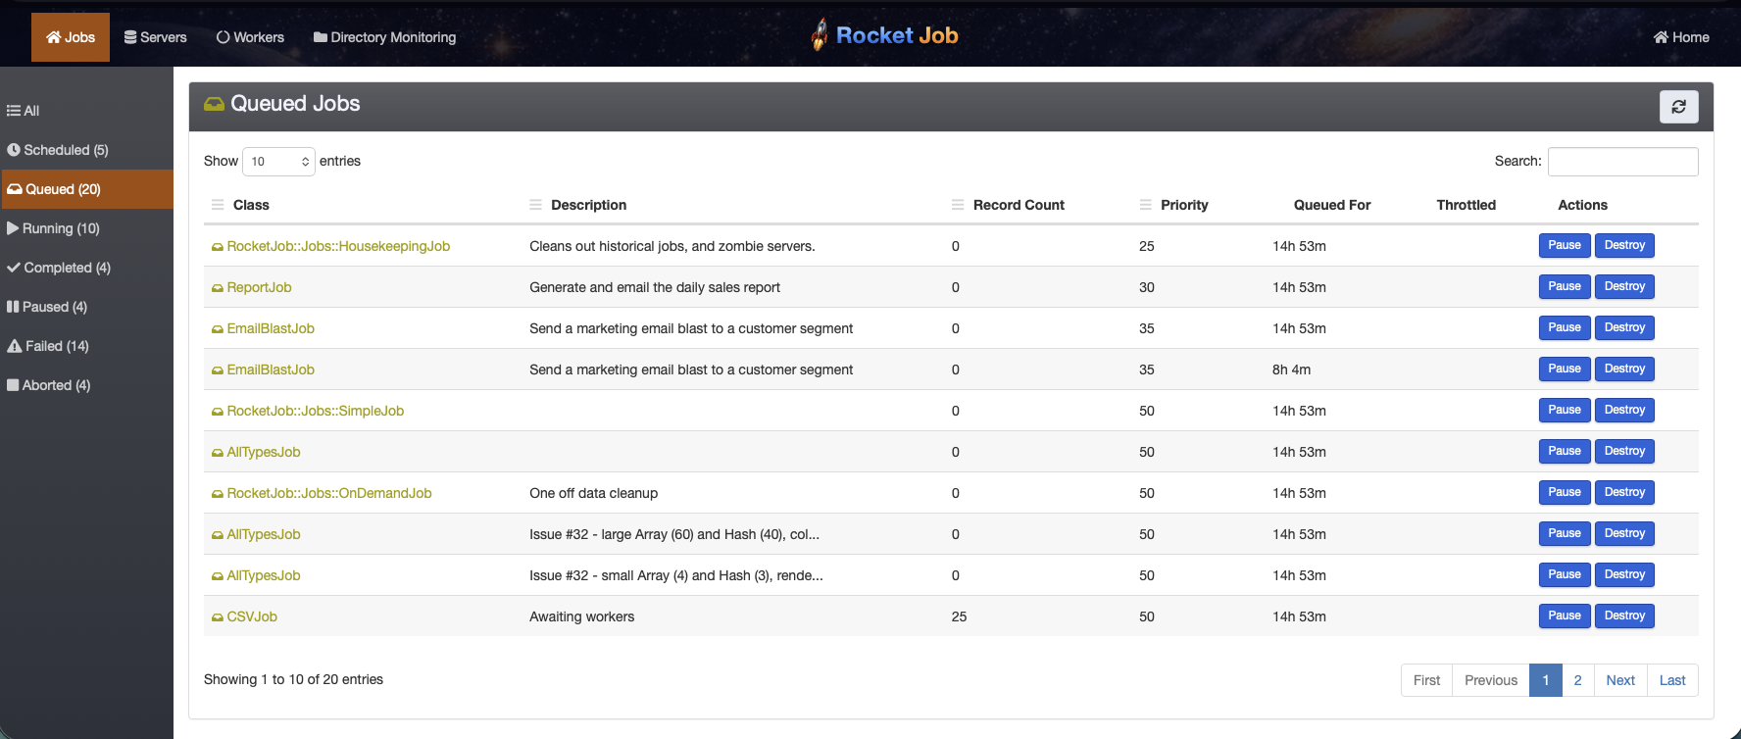Click 'One off data cleanup' description

coord(594,493)
